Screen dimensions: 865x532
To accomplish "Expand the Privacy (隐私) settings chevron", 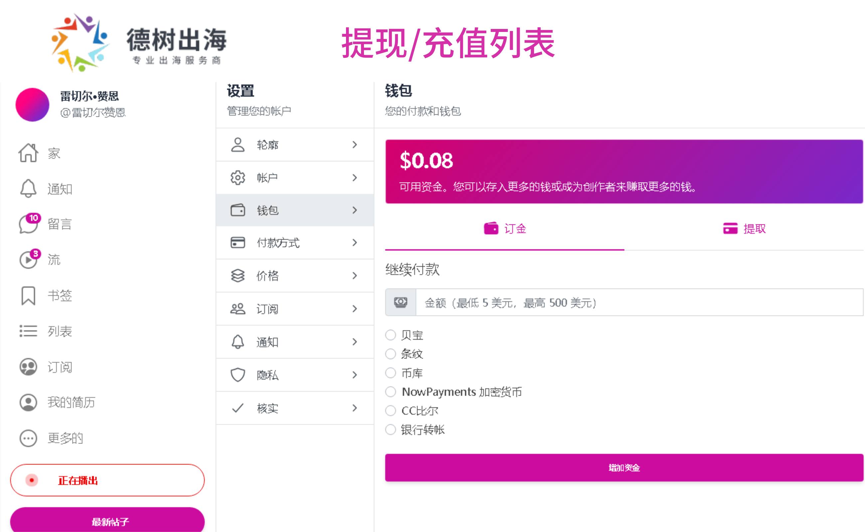I will pos(355,375).
